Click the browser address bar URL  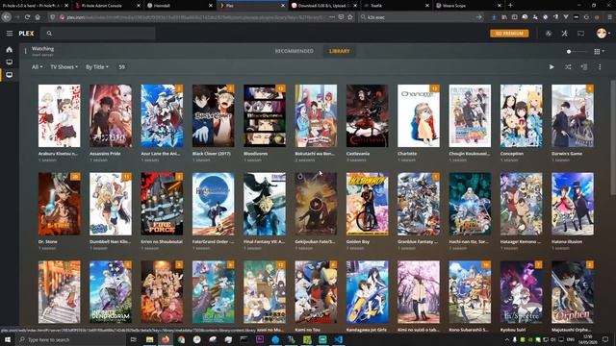pos(194,17)
